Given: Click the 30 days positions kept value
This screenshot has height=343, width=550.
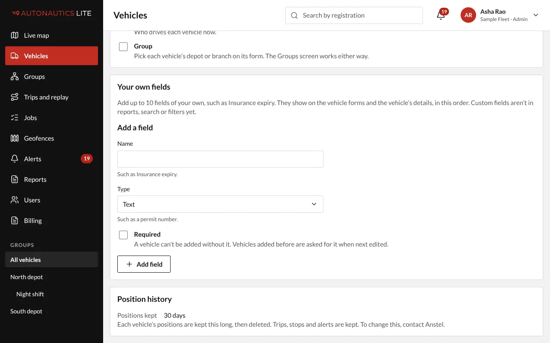Looking at the screenshot, I should tap(174, 316).
